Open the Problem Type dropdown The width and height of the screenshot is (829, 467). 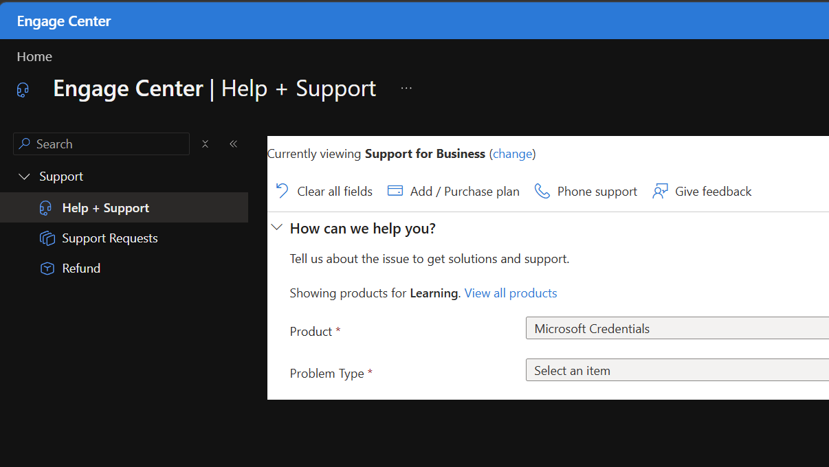pos(677,370)
